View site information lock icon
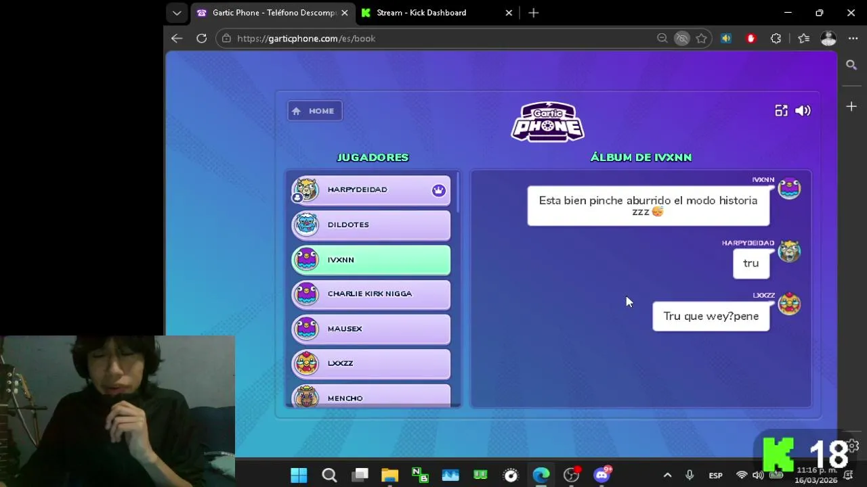The height and width of the screenshot is (487, 867). (227, 39)
